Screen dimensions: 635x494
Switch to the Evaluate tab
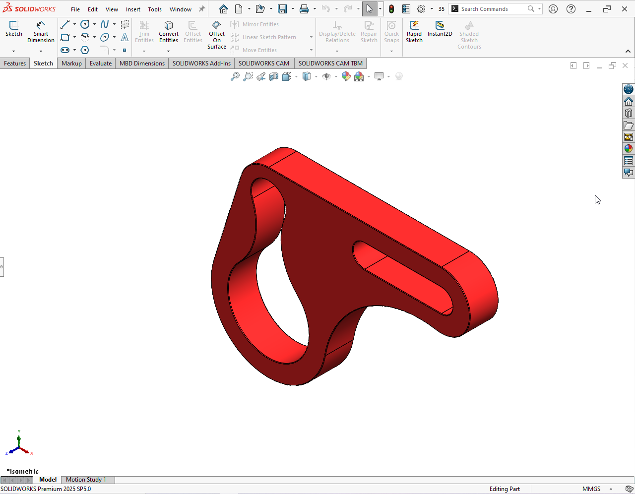pos(101,63)
